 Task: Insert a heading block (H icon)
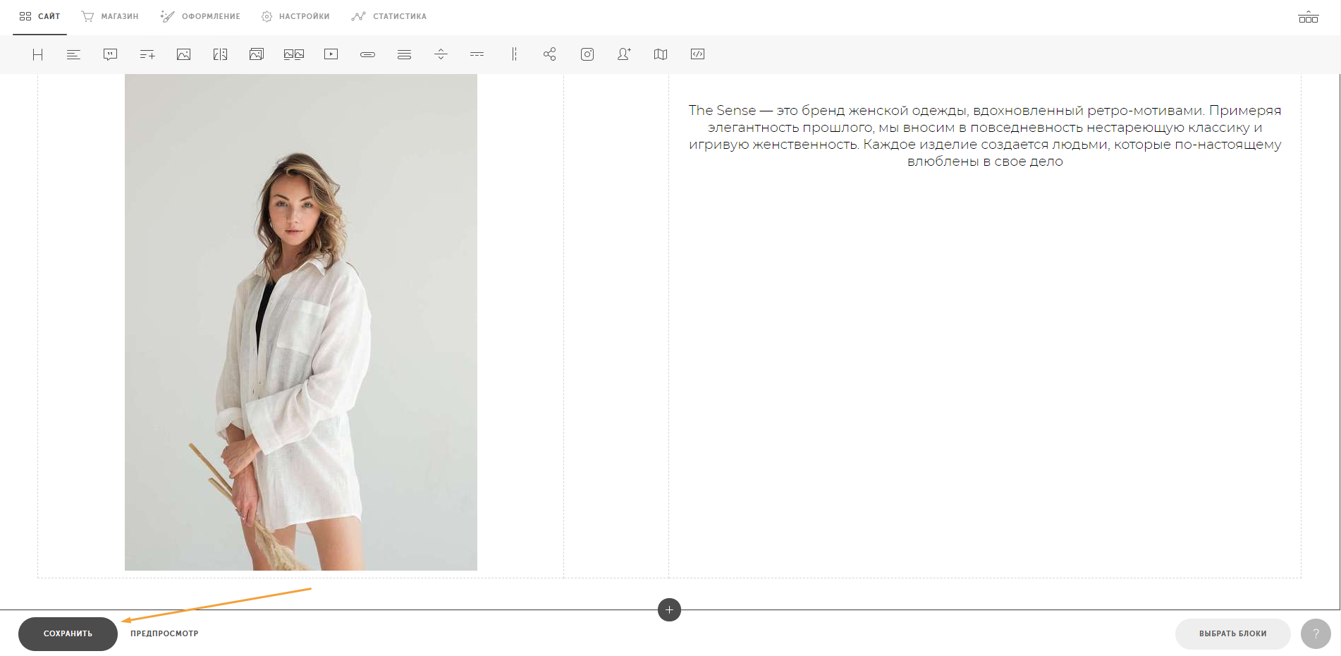(38, 54)
